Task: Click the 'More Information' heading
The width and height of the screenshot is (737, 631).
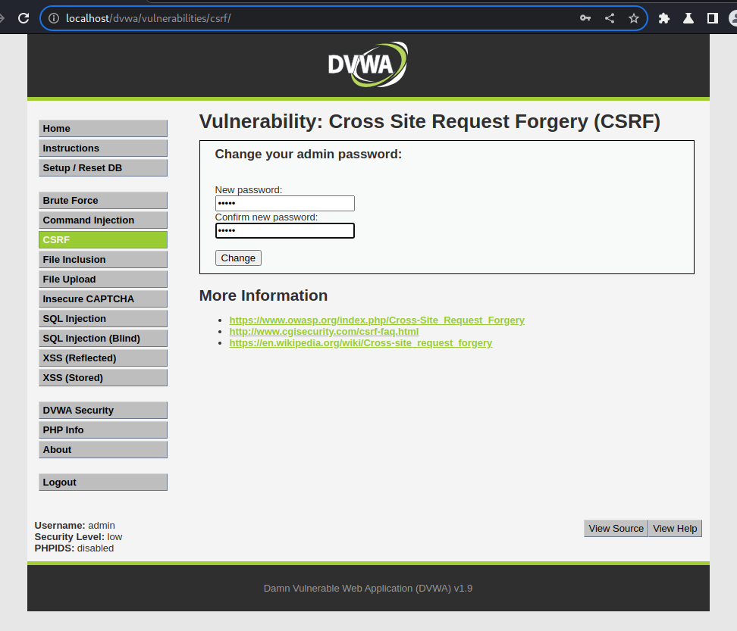Action: click(x=263, y=295)
